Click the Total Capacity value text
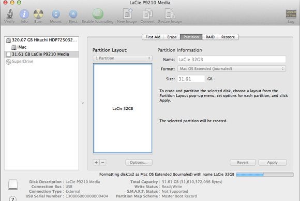This screenshot has height=201, width=300. point(192,182)
